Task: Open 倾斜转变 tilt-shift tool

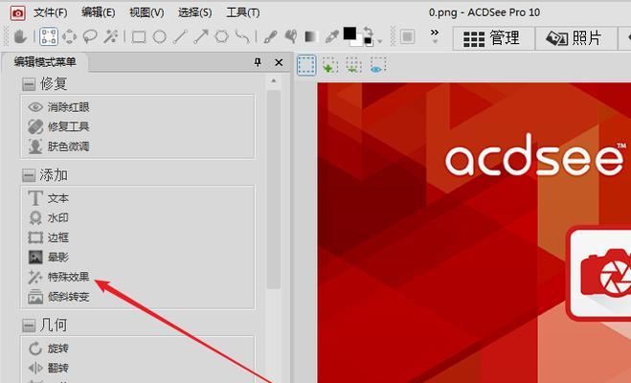Action: tap(58, 297)
